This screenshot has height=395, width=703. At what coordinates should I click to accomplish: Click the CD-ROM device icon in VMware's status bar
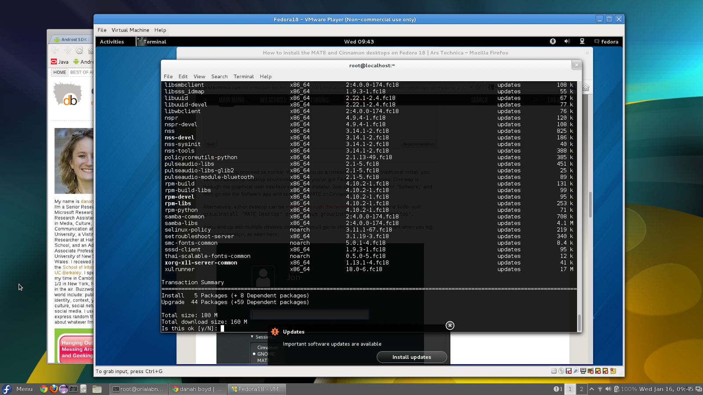[x=561, y=371]
